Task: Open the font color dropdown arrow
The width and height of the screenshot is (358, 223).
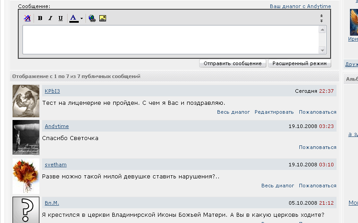Action: pyautogui.click(x=81, y=19)
